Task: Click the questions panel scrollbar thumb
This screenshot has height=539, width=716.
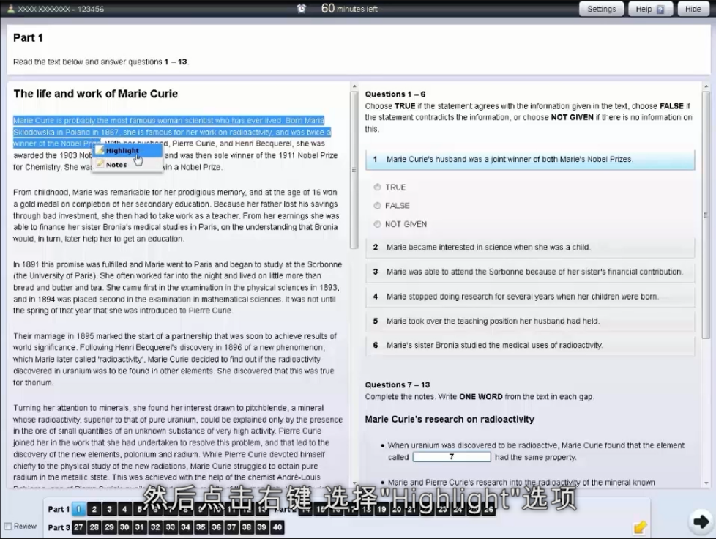Action: coord(706,215)
